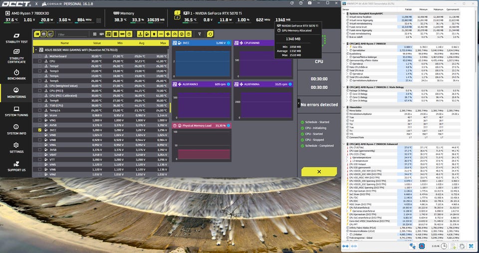Toggle the memory hardware filter icon
Screen dimensions: 479x253
point(122,34)
